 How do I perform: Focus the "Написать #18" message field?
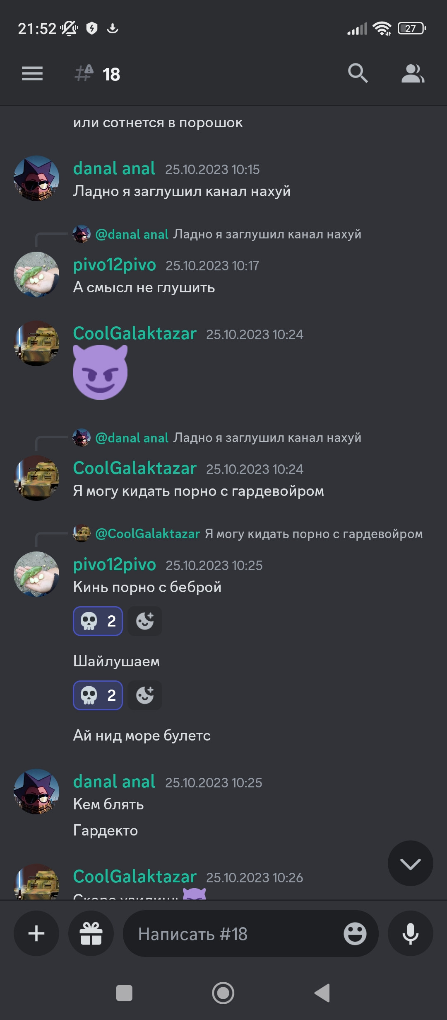[x=236, y=934]
